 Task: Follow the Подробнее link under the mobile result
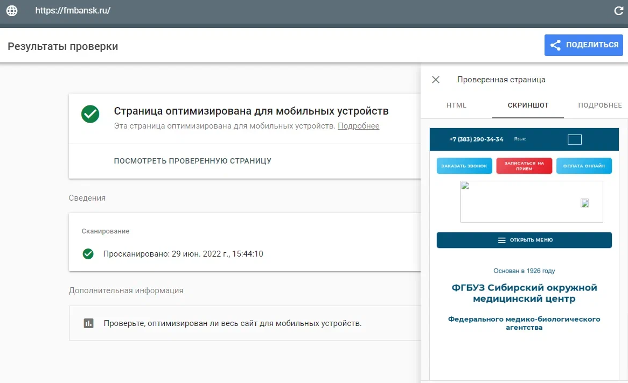pos(358,126)
